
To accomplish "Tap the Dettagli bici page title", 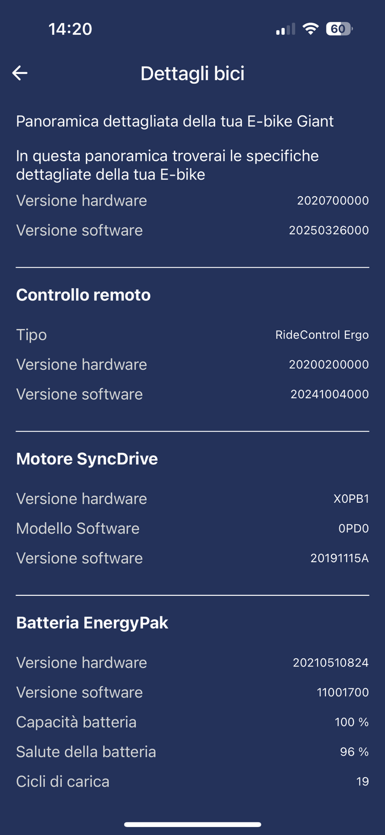I will [192, 74].
